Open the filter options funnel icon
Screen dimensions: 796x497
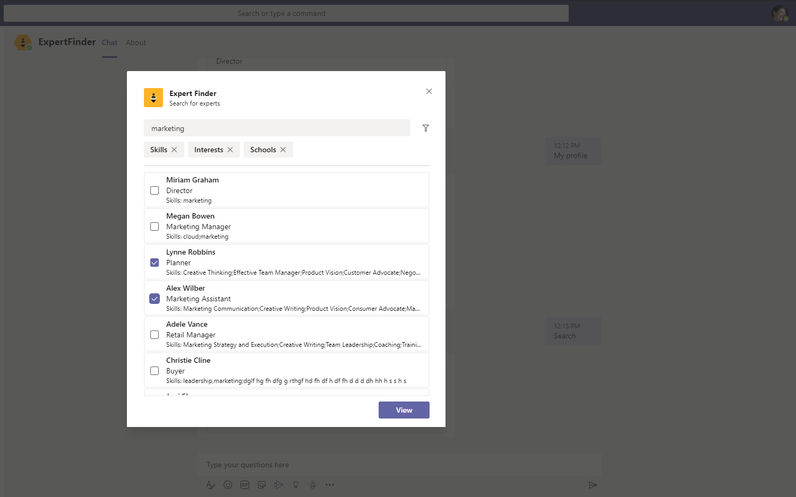[x=425, y=128]
